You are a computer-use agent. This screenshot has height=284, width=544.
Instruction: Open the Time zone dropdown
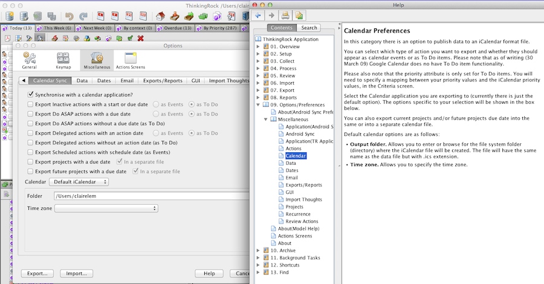pyautogui.click(x=106, y=208)
